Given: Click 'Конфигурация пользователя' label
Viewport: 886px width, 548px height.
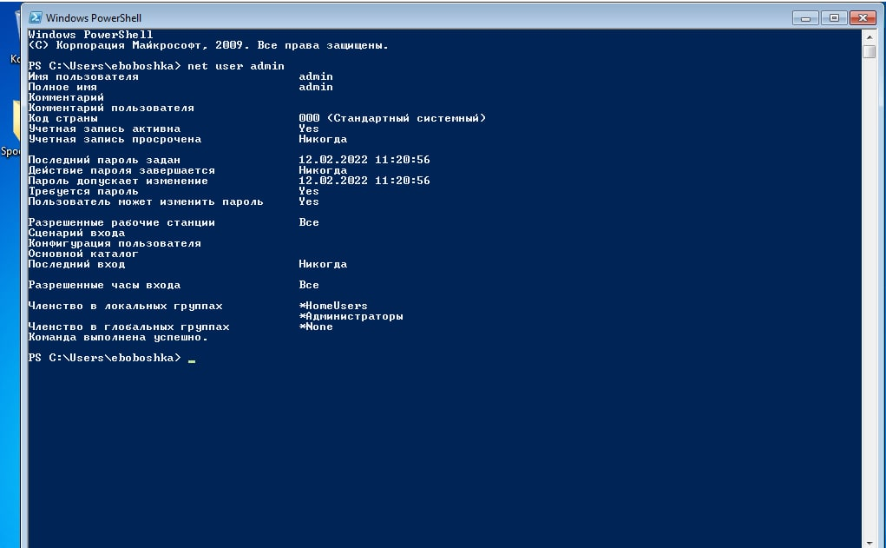Looking at the screenshot, I should pos(115,243).
